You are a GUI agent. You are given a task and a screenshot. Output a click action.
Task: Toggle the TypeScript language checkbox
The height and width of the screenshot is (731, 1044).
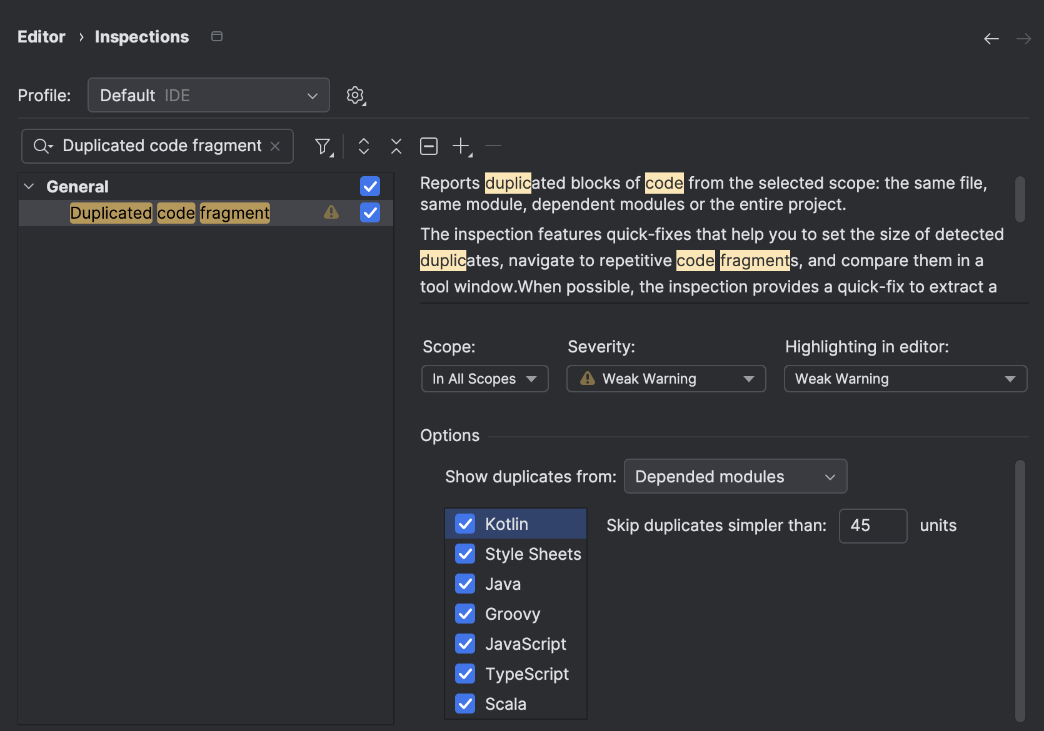tap(465, 674)
